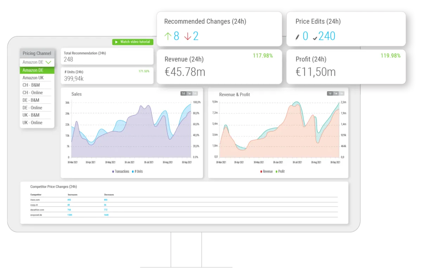Screen dimensions: 422x275
Task: Switch Sales chart to 1d range
Action: [183, 93]
